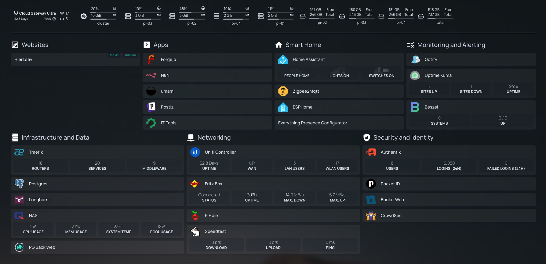Open the umami icon
Viewport: 546px width, 264px height.
151,91
